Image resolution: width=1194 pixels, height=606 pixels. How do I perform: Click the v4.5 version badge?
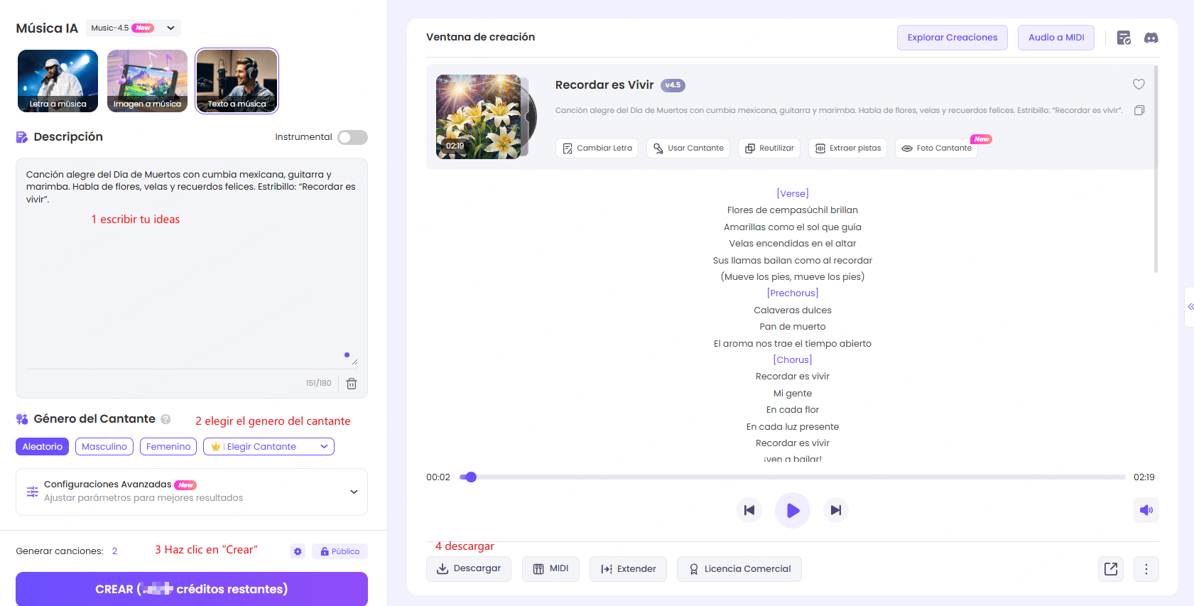pyautogui.click(x=673, y=85)
